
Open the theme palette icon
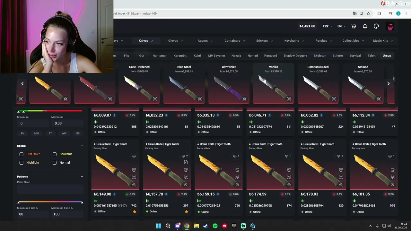(x=376, y=26)
